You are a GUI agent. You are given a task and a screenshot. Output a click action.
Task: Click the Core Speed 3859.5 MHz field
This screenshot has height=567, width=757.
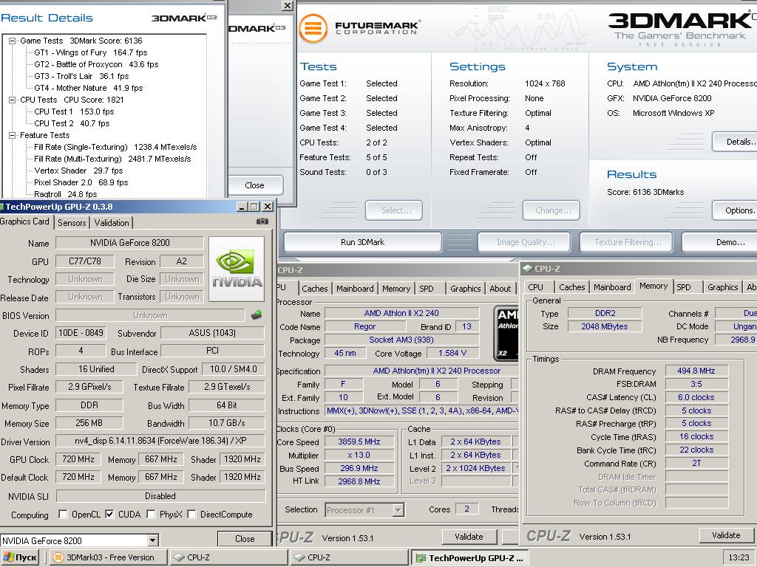359,441
